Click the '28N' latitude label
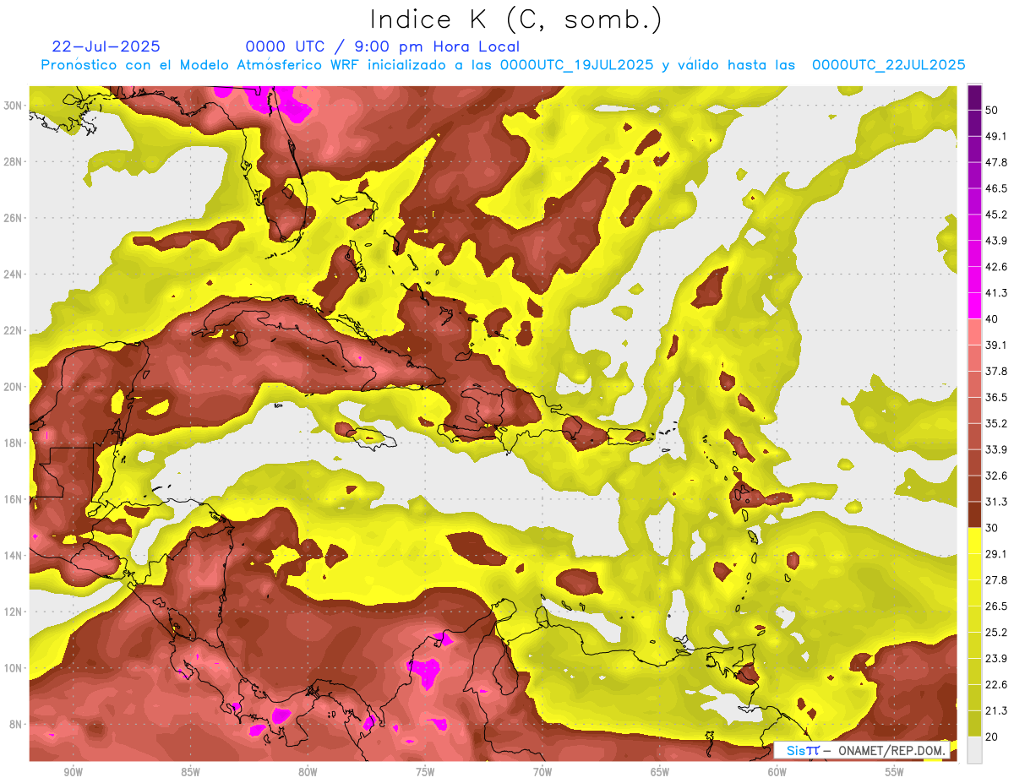Screen dimensions: 1014x783 (13, 161)
